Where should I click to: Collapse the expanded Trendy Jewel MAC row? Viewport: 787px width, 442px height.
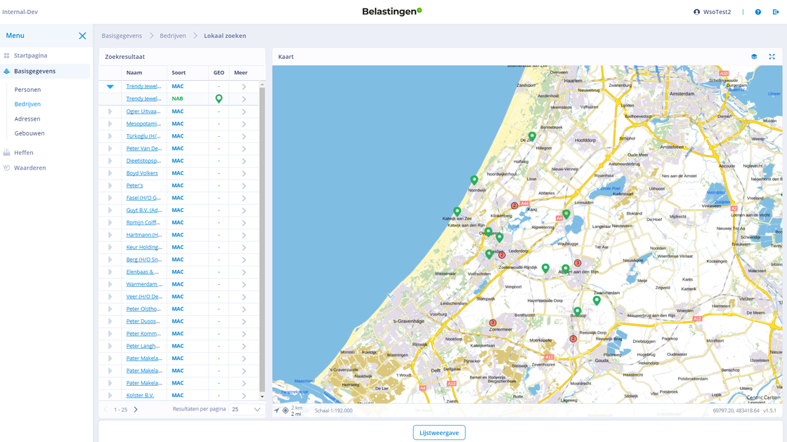[x=110, y=87]
